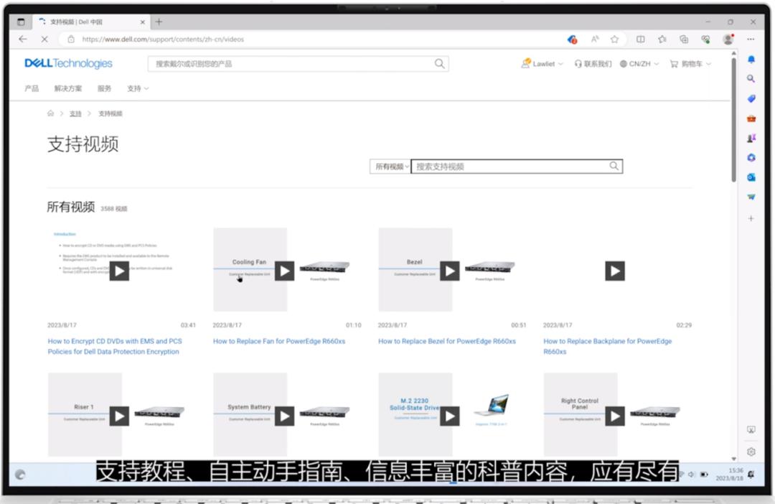
Task: Open sidebar search icon
Action: (751, 79)
